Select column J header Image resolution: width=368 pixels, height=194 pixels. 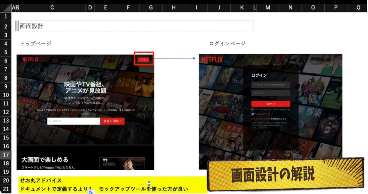(219, 8)
